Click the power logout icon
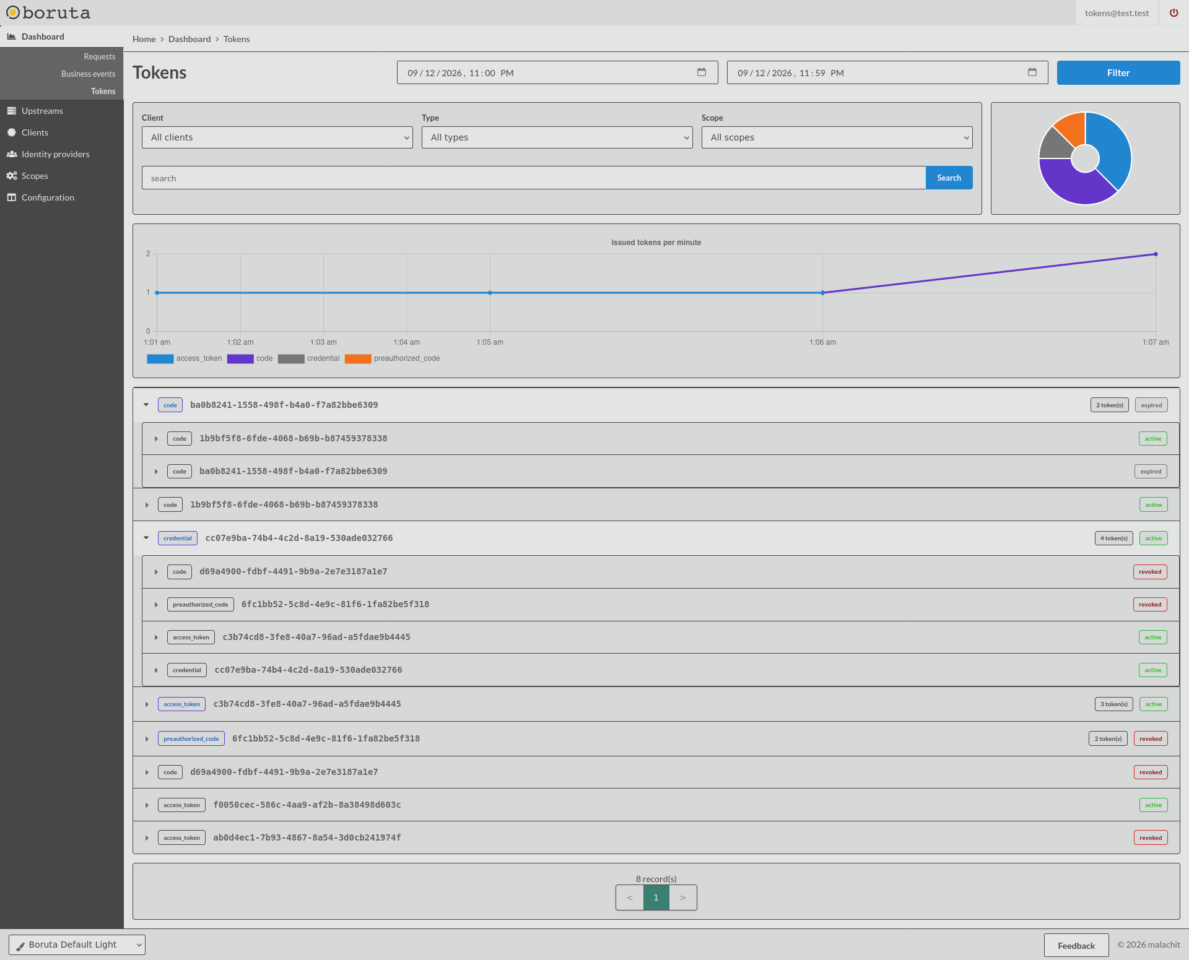Image resolution: width=1189 pixels, height=960 pixels. [x=1174, y=12]
